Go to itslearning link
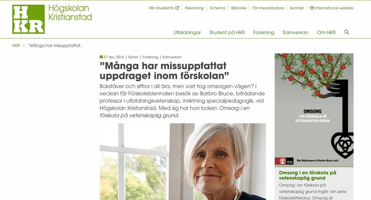 (x=194, y=8)
